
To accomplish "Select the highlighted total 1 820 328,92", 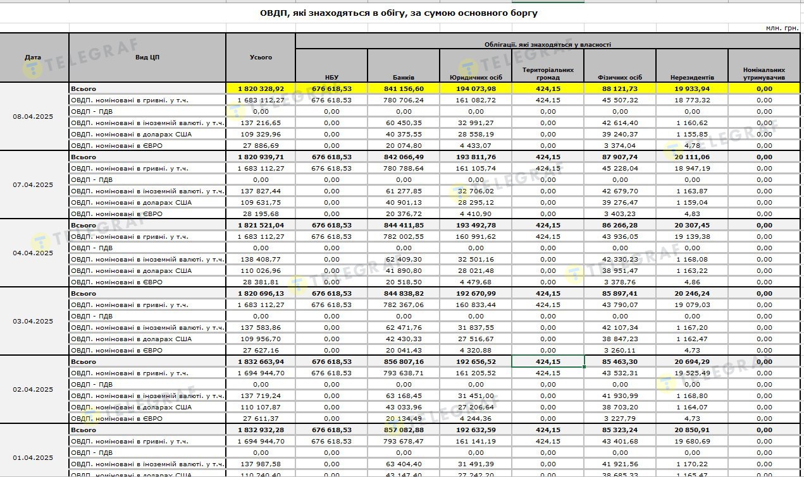I will point(261,88).
